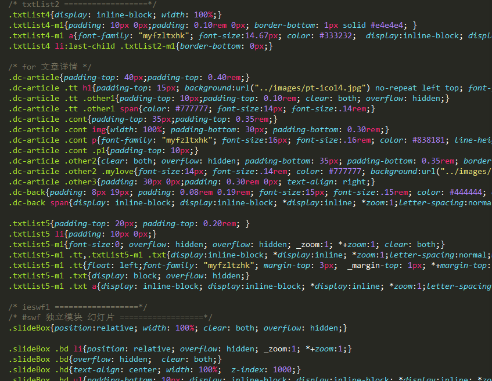Click the #333232 color value

coord(335,36)
